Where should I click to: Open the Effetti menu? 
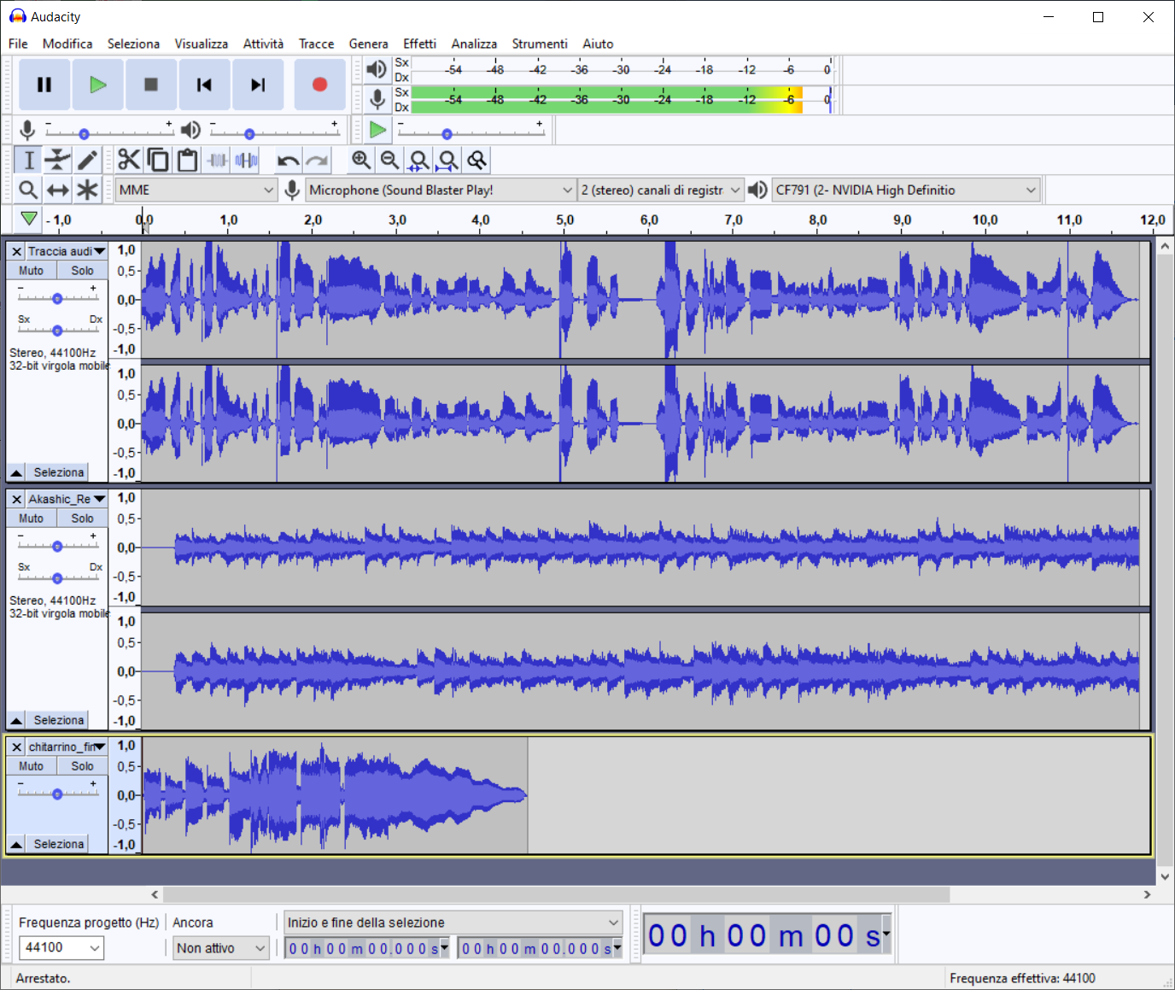point(419,44)
